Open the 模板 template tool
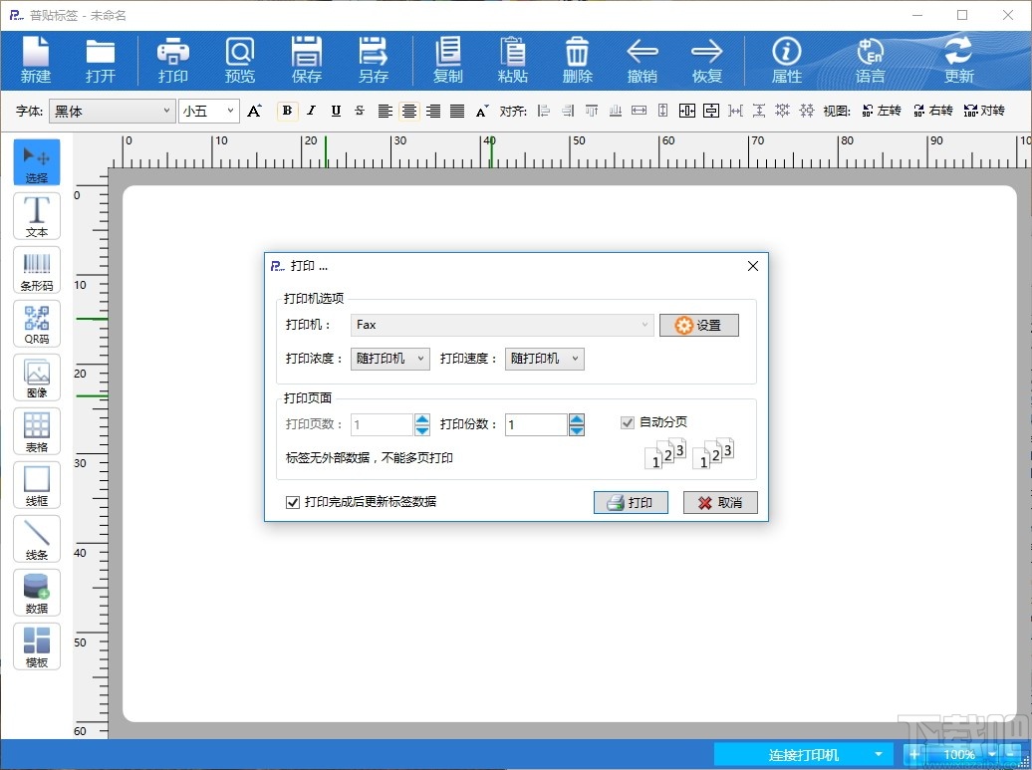This screenshot has height=770, width=1032. 37,646
